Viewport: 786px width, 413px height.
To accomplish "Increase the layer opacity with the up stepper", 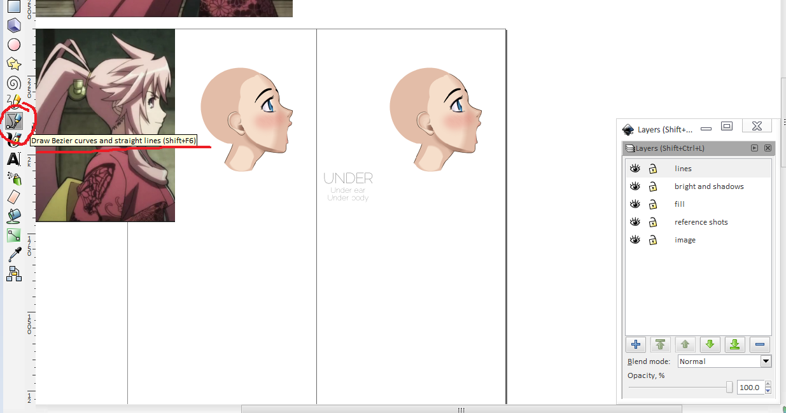I will click(768, 384).
